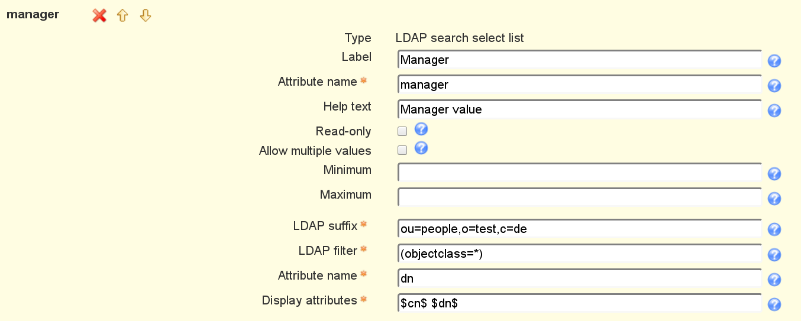Toggle Allow multiple values checkbox
The height and width of the screenshot is (321, 801).
coord(402,150)
